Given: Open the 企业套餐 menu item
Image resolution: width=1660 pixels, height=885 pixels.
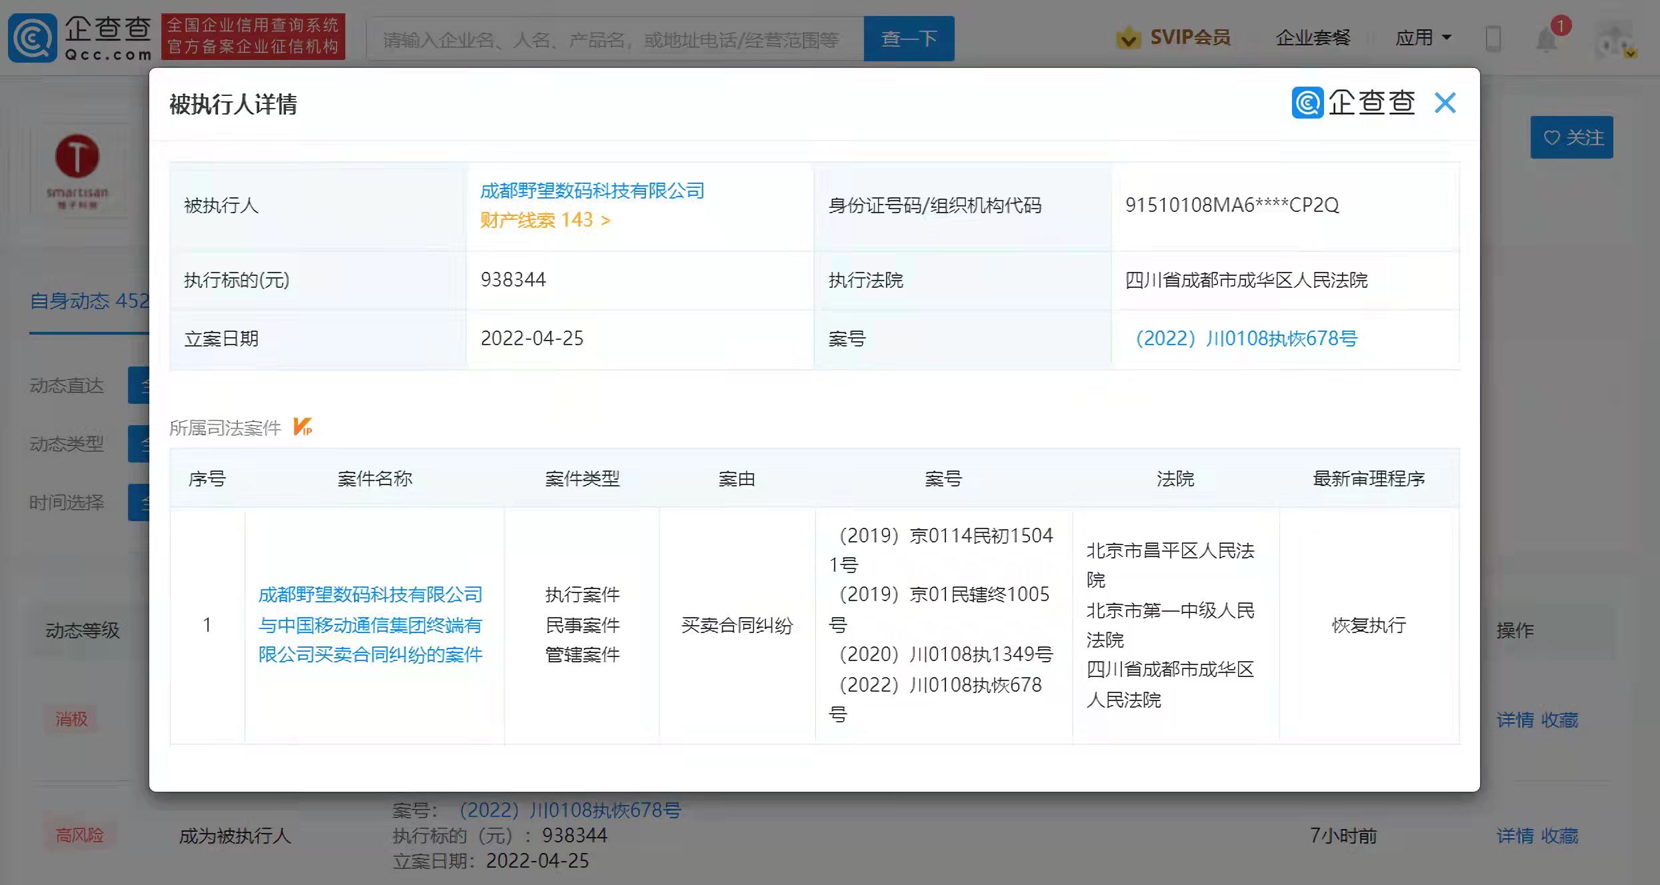Looking at the screenshot, I should coord(1313,38).
